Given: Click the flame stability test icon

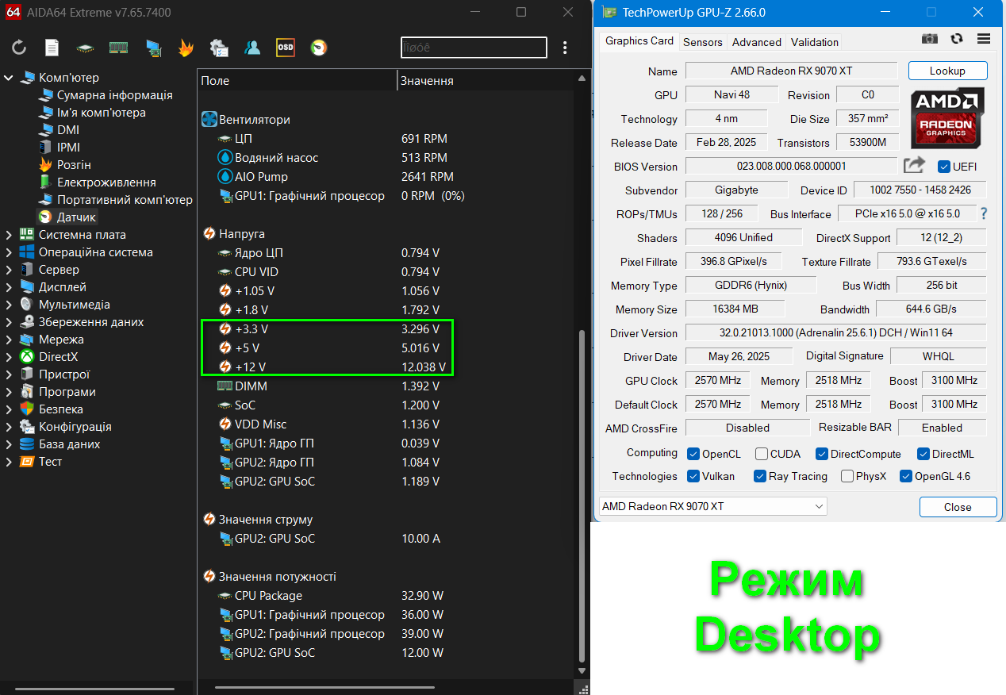Looking at the screenshot, I should (x=185, y=48).
